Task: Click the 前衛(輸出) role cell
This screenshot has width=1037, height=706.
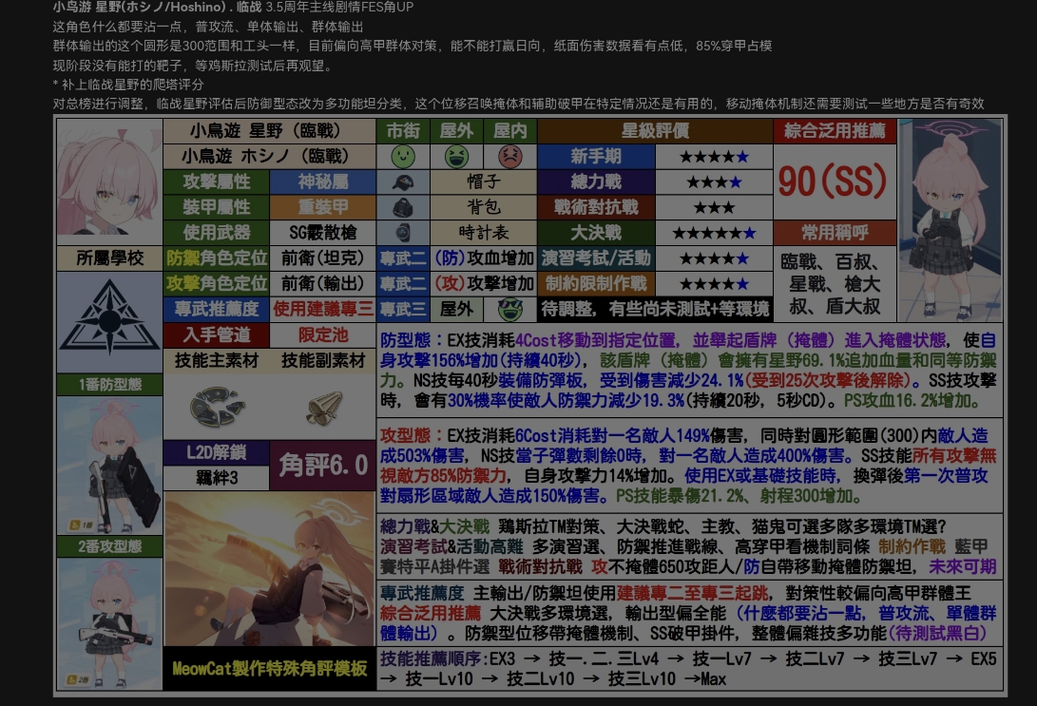Action: point(323,283)
